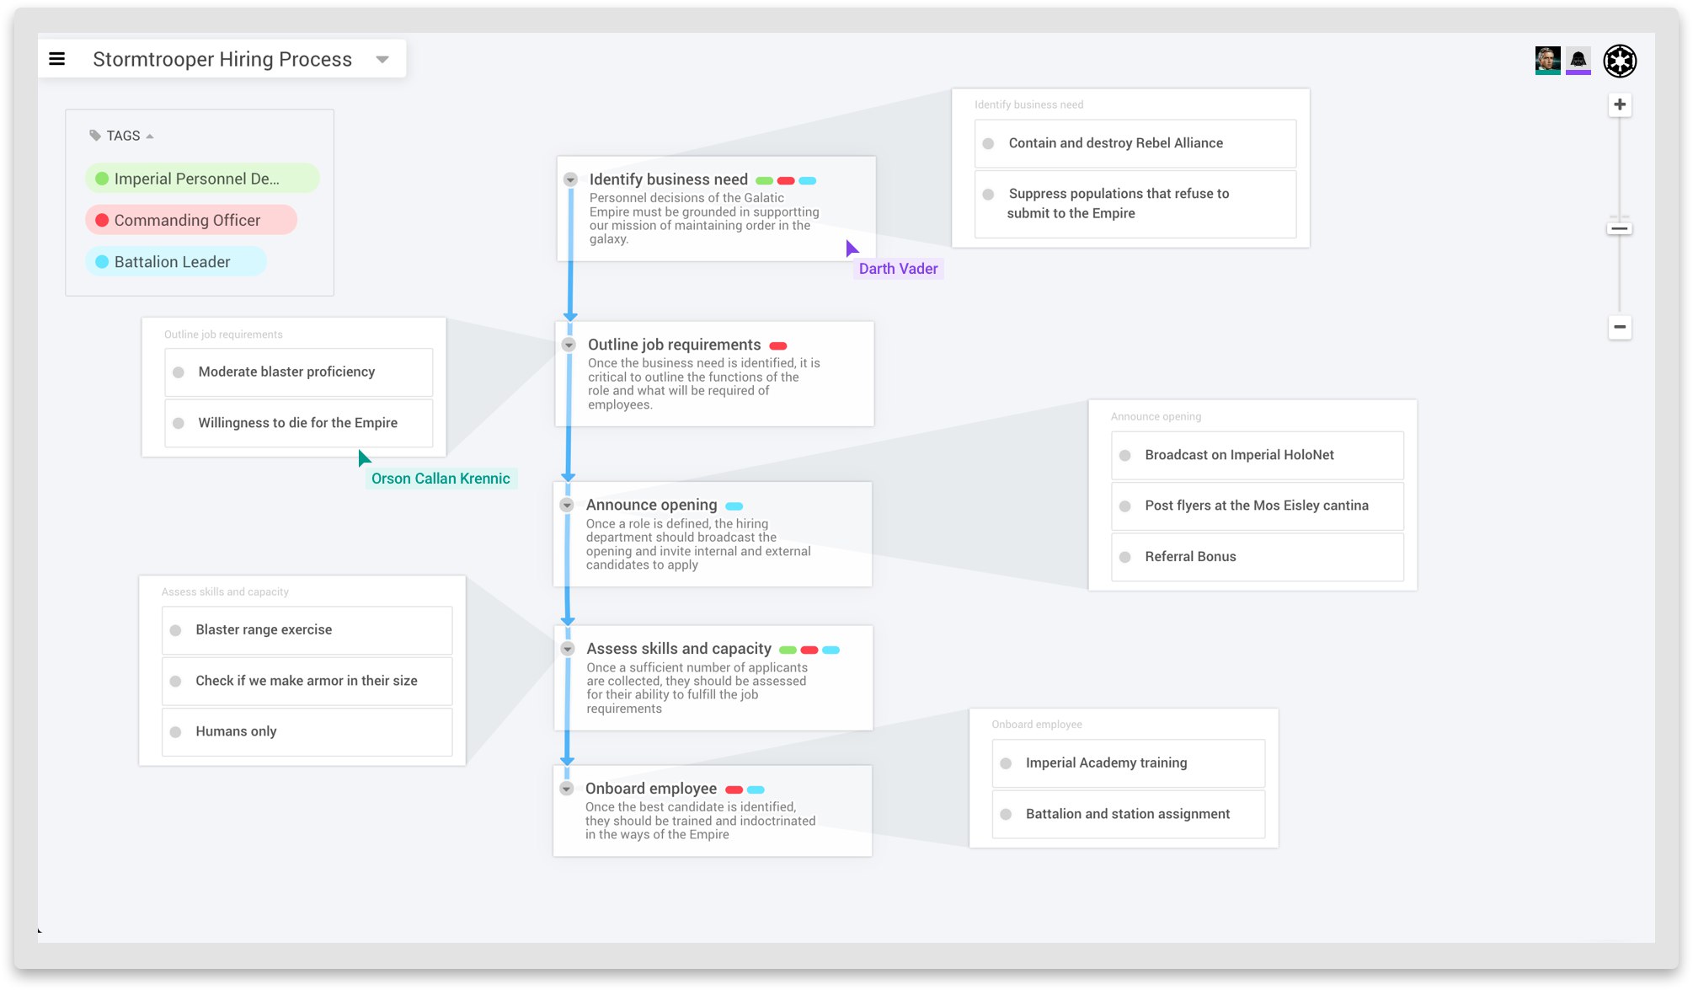Click red tag pill on Outline job requirements
Screen dimensions: 1693x990
pyautogui.click(x=778, y=346)
